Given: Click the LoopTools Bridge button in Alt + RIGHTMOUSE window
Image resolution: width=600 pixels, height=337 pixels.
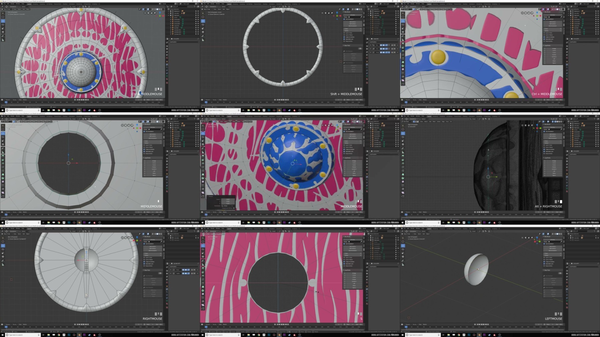Looking at the screenshot, I should [x=554, y=161].
